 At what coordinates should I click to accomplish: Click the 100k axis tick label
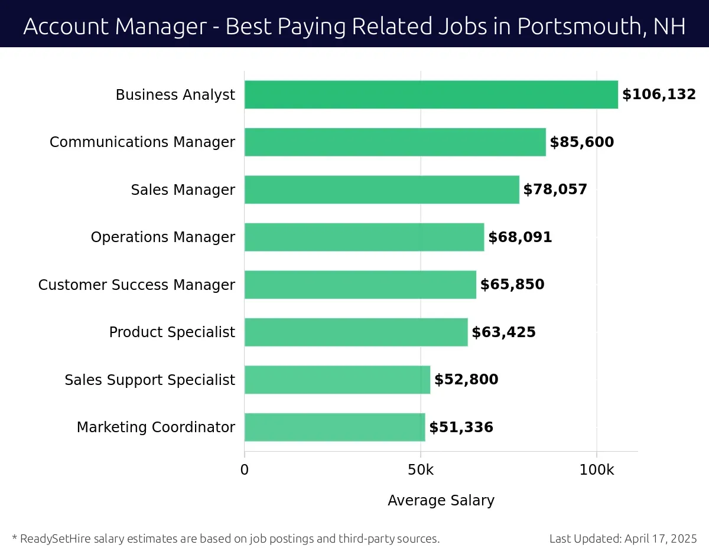[x=596, y=470]
